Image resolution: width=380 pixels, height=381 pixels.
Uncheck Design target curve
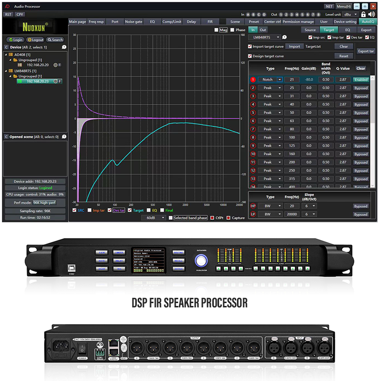pyautogui.click(x=250, y=56)
